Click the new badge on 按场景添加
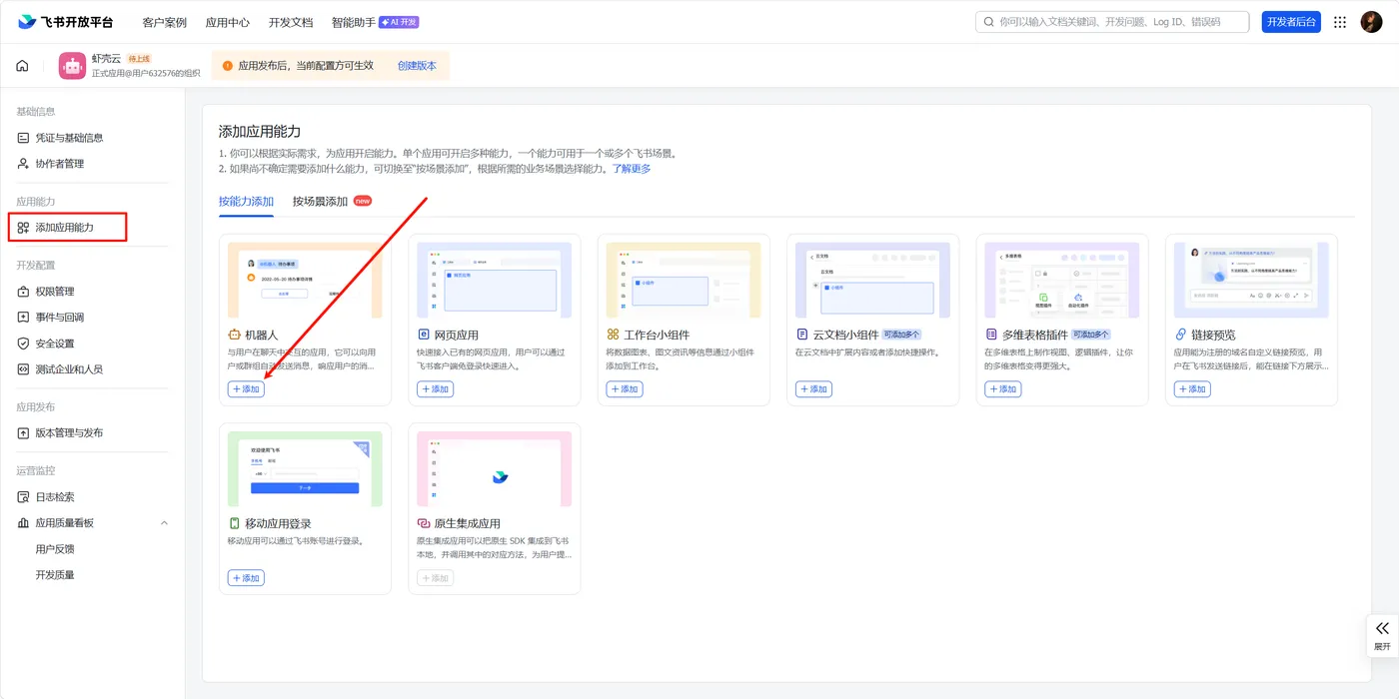1399x699 pixels. 363,201
